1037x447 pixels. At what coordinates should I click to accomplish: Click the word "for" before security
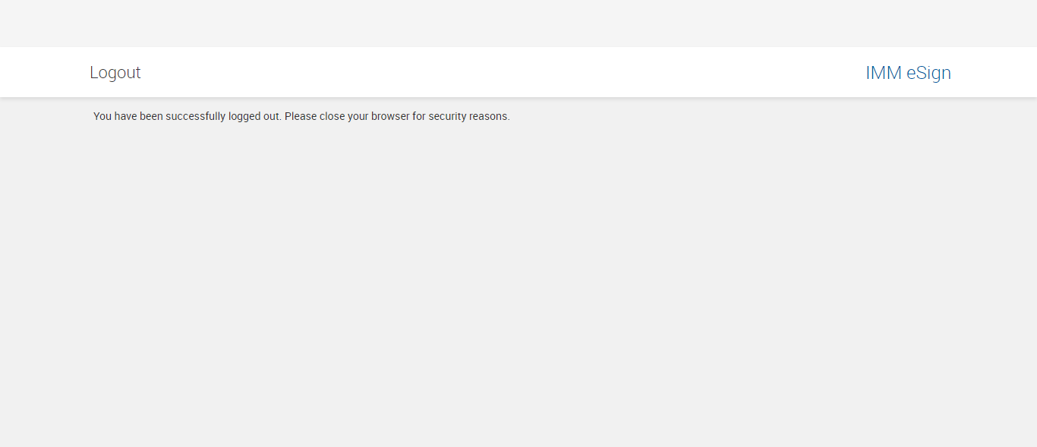click(x=419, y=117)
